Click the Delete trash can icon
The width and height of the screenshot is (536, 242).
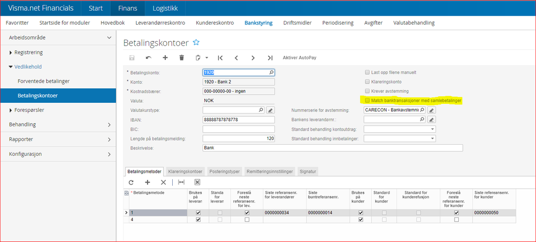[x=181, y=58]
